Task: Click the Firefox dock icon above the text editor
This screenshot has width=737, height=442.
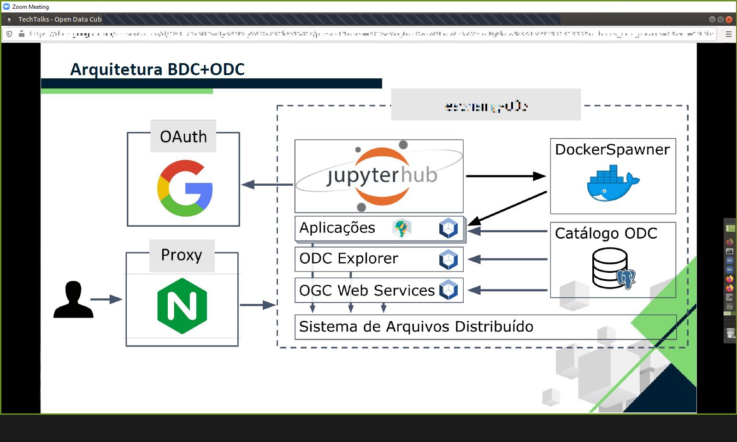Action: coord(730,288)
